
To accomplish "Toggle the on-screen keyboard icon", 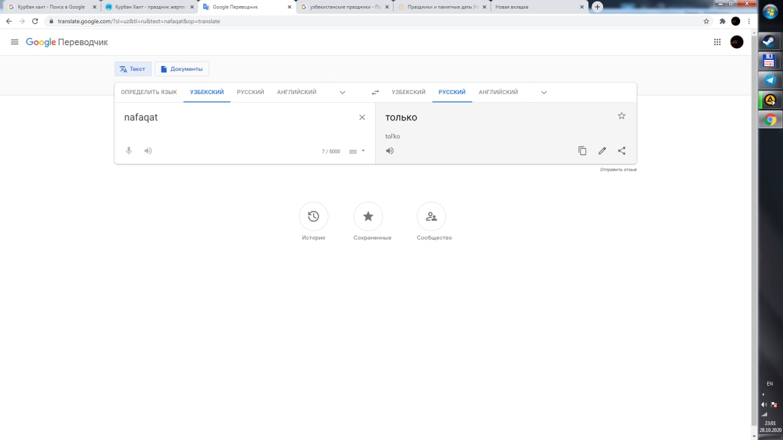I will point(353,152).
